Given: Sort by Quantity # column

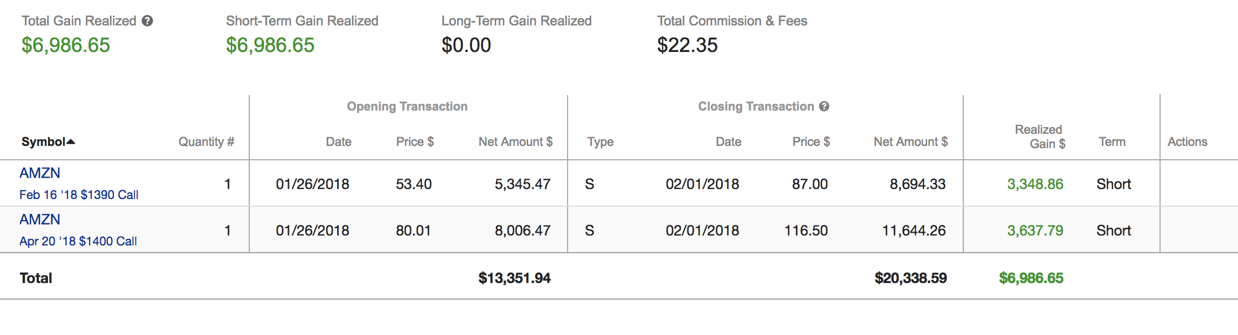Looking at the screenshot, I should pos(206,142).
